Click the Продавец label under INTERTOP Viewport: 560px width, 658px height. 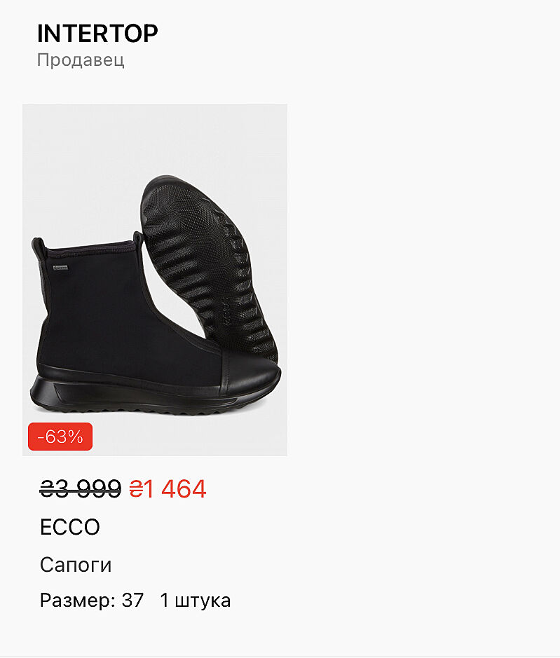coord(81,60)
